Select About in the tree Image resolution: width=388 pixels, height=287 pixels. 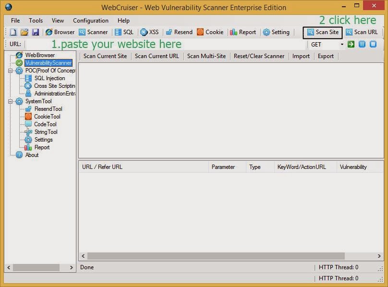pyautogui.click(x=32, y=155)
